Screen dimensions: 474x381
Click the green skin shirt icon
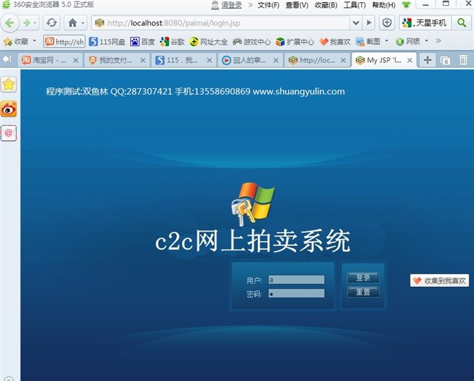pyautogui.click(x=407, y=4)
